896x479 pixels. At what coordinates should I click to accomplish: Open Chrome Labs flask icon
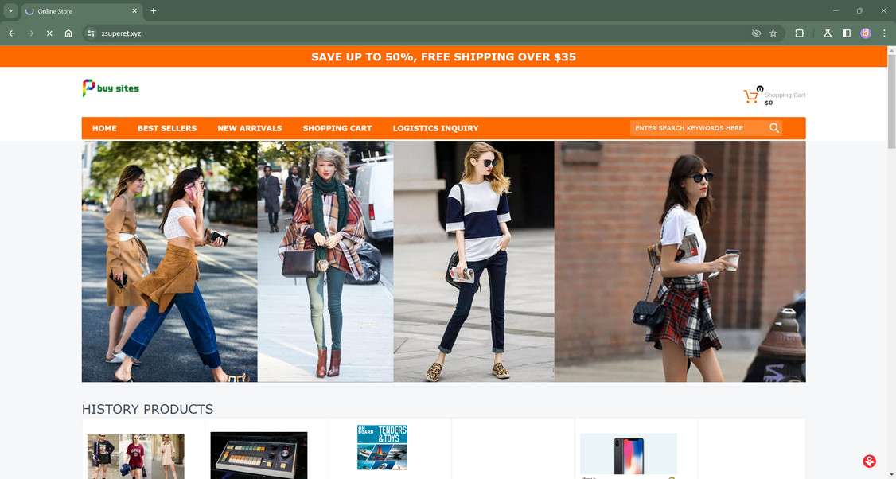click(x=828, y=33)
